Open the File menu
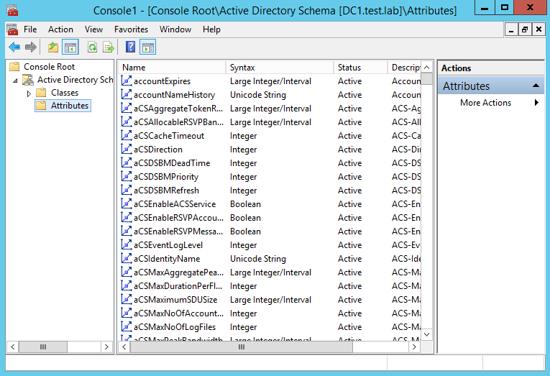This screenshot has height=376, width=550. pos(30,29)
